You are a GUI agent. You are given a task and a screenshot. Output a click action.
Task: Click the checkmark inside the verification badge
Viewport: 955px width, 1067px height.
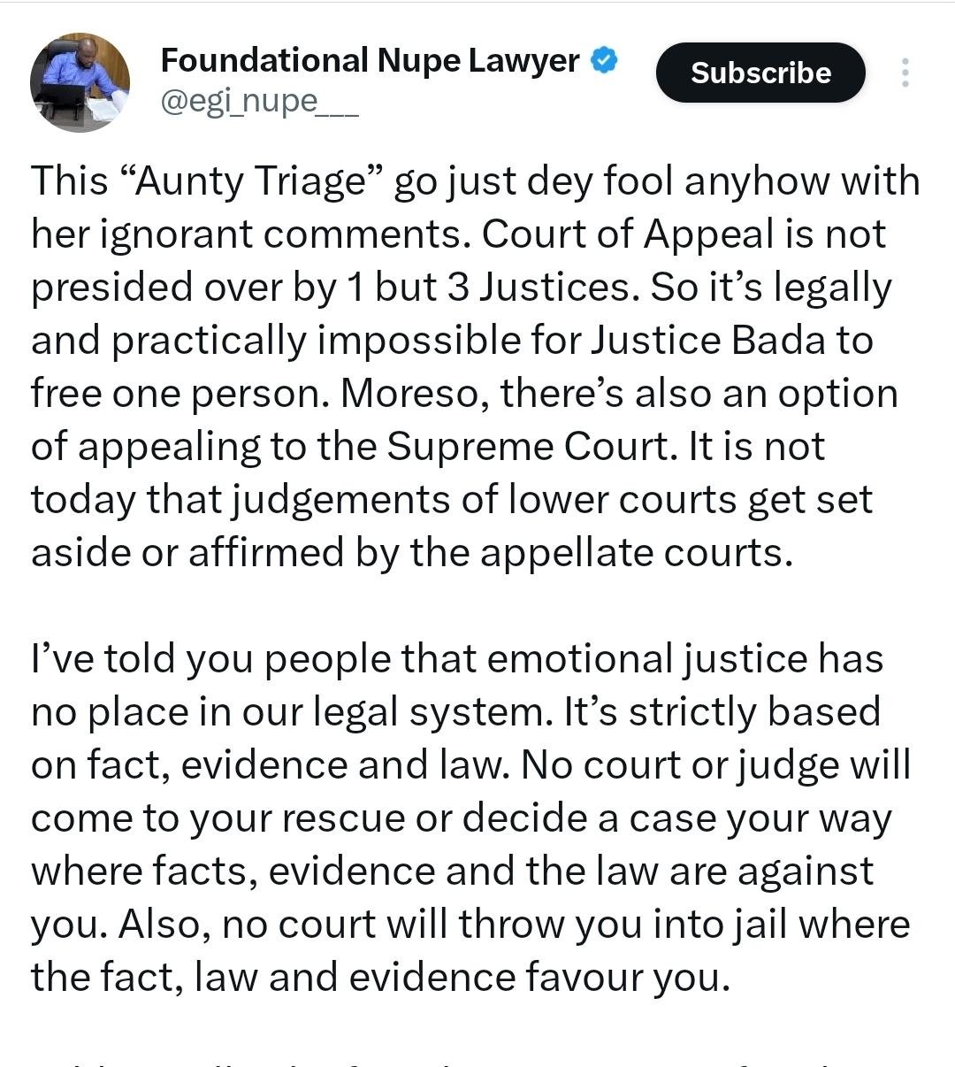(x=604, y=60)
